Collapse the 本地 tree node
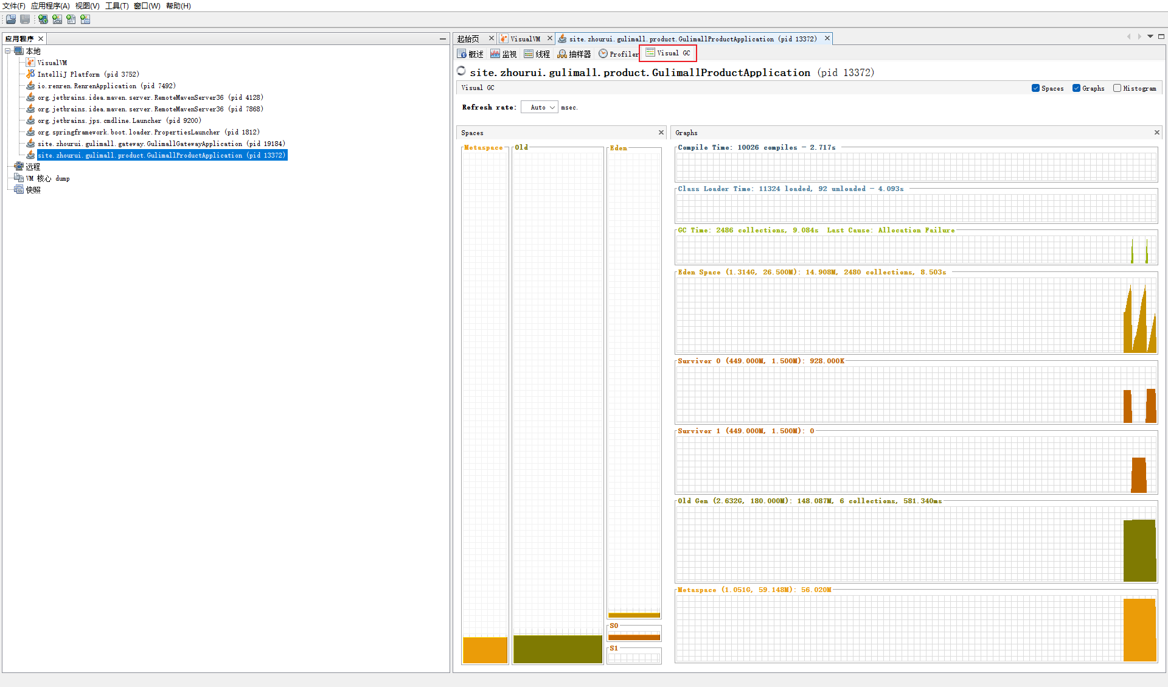Image resolution: width=1168 pixels, height=687 pixels. click(x=8, y=51)
